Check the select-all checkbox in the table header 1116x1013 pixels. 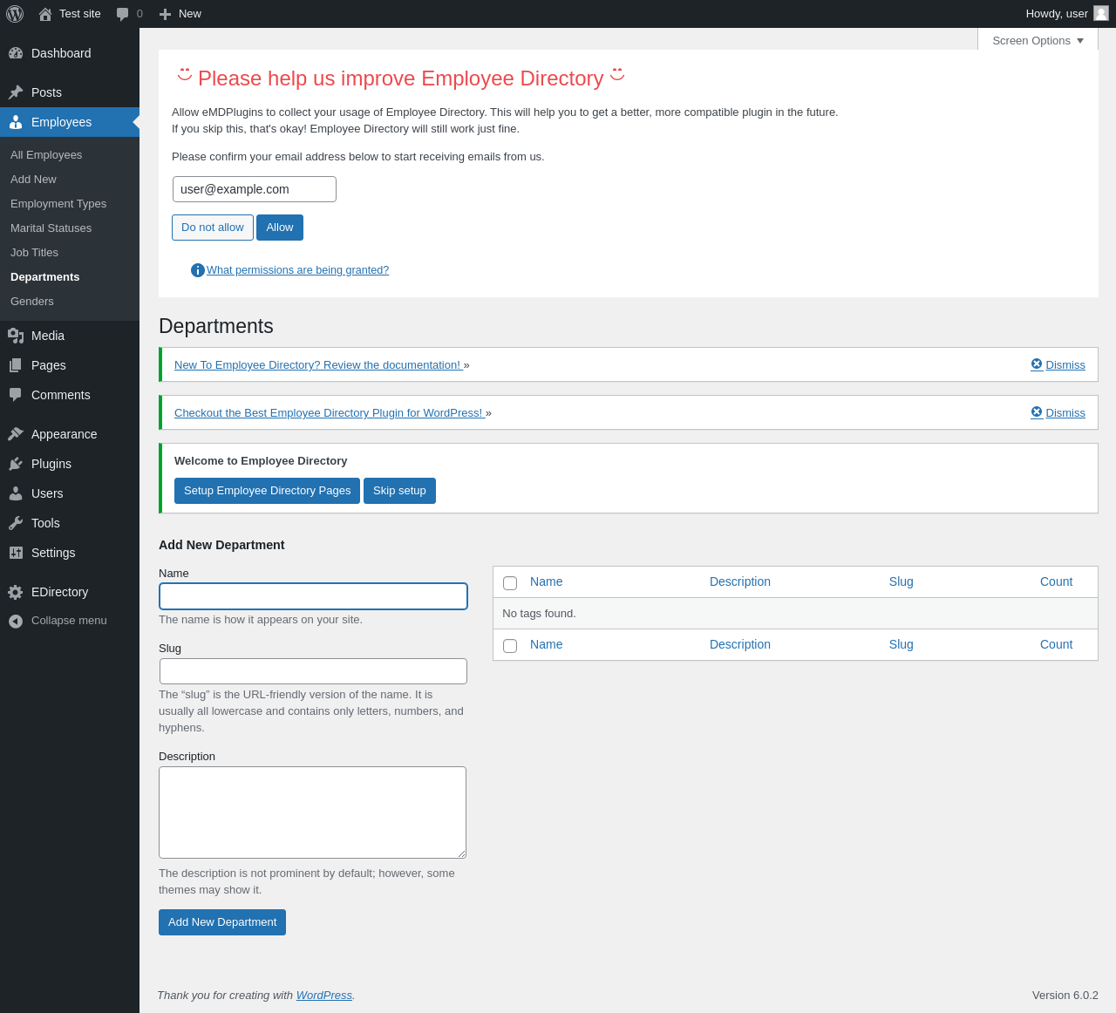(510, 583)
